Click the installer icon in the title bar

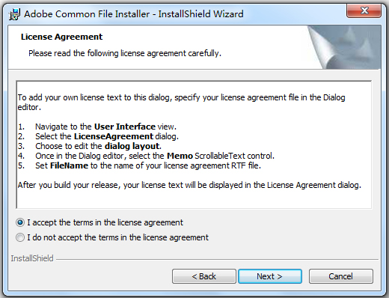click(x=14, y=14)
